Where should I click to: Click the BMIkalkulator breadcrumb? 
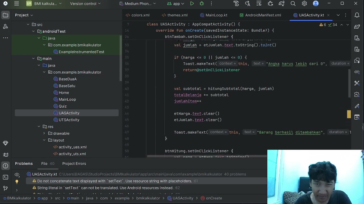pos(17,198)
